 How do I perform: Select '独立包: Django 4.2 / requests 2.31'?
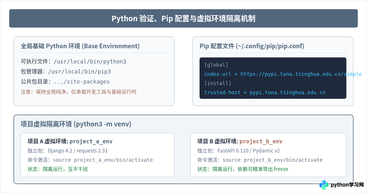68,150
